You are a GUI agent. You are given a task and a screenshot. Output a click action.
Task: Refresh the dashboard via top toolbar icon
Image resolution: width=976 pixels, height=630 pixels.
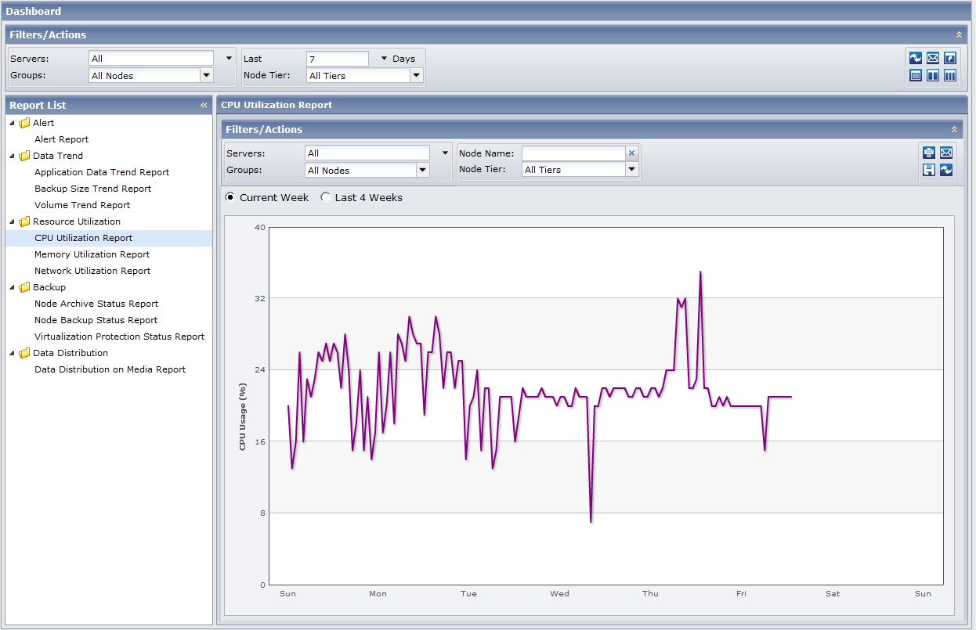[x=916, y=58]
